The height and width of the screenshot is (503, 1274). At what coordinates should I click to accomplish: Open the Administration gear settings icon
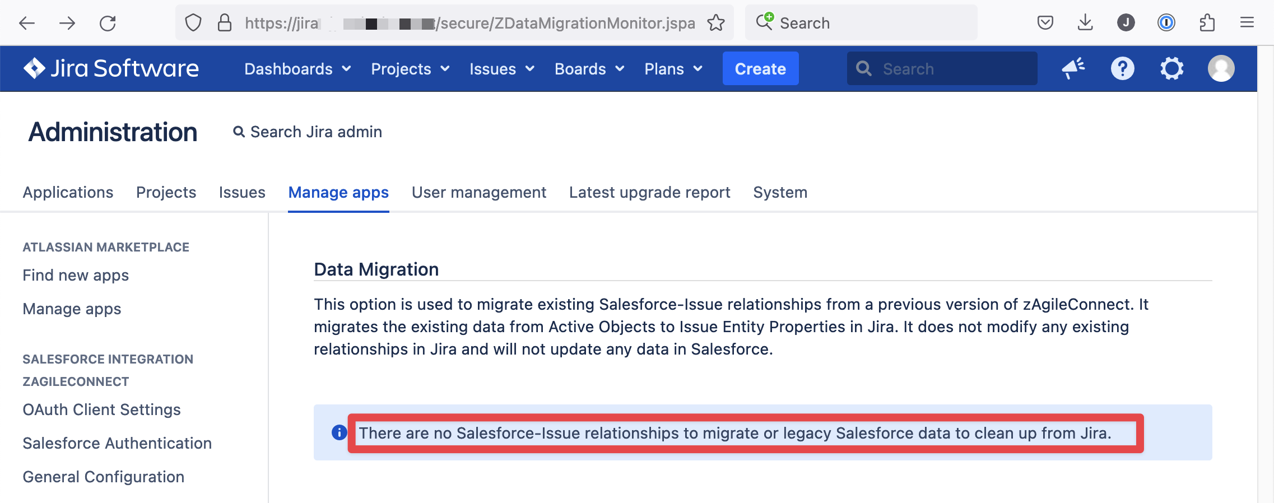point(1171,68)
